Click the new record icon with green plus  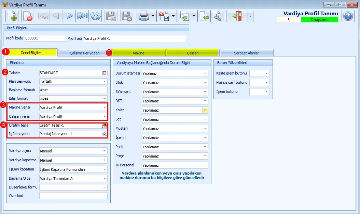point(12,16)
